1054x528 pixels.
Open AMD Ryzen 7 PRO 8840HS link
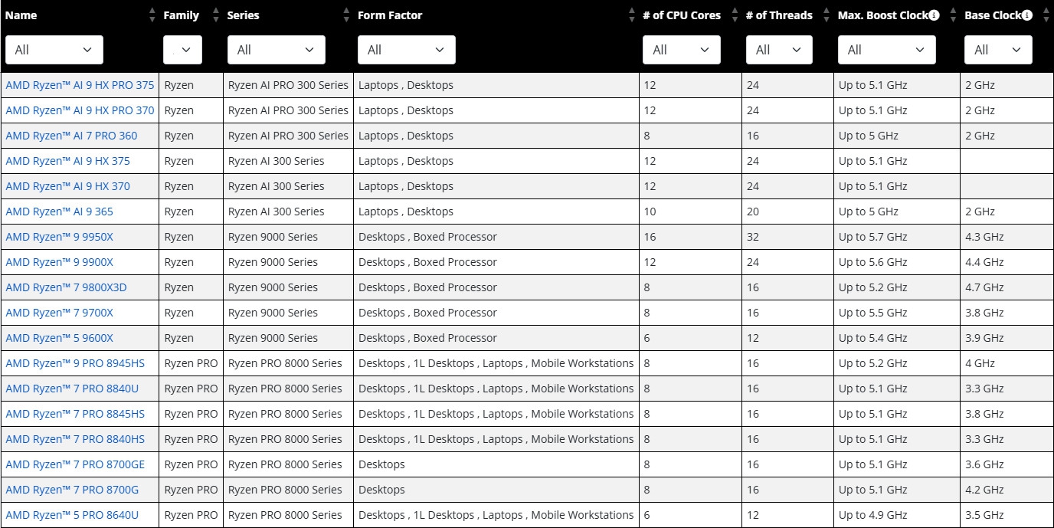[x=75, y=439]
